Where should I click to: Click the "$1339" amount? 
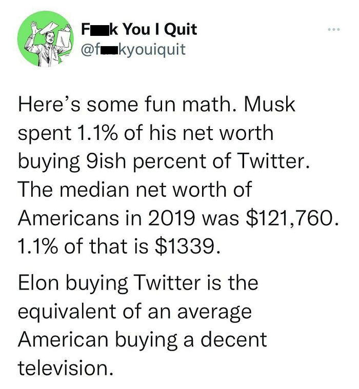(182, 246)
